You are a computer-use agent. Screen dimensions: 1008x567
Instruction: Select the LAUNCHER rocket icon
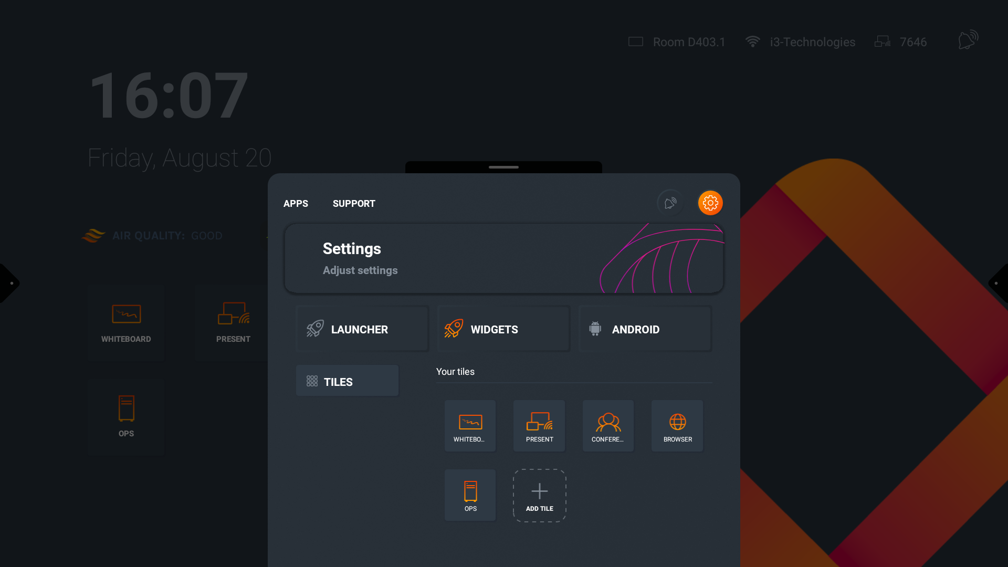click(x=315, y=328)
